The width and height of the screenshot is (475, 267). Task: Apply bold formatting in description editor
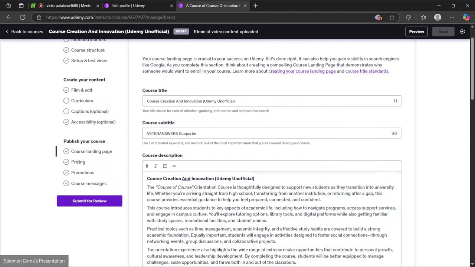coord(147,166)
